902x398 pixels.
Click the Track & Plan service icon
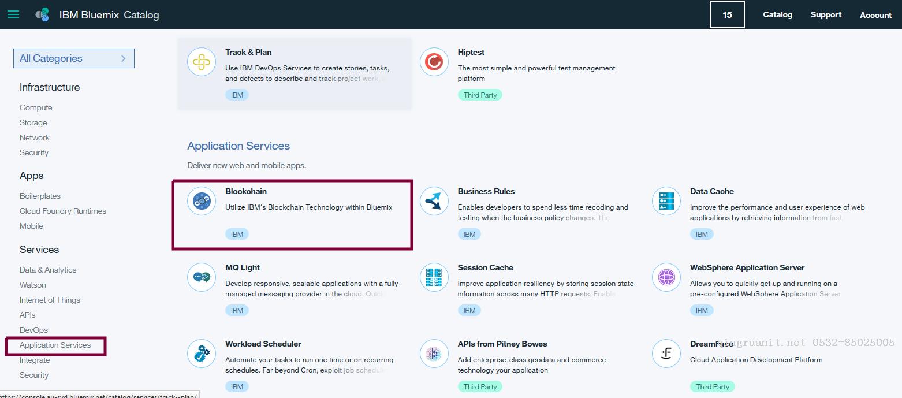pos(201,62)
